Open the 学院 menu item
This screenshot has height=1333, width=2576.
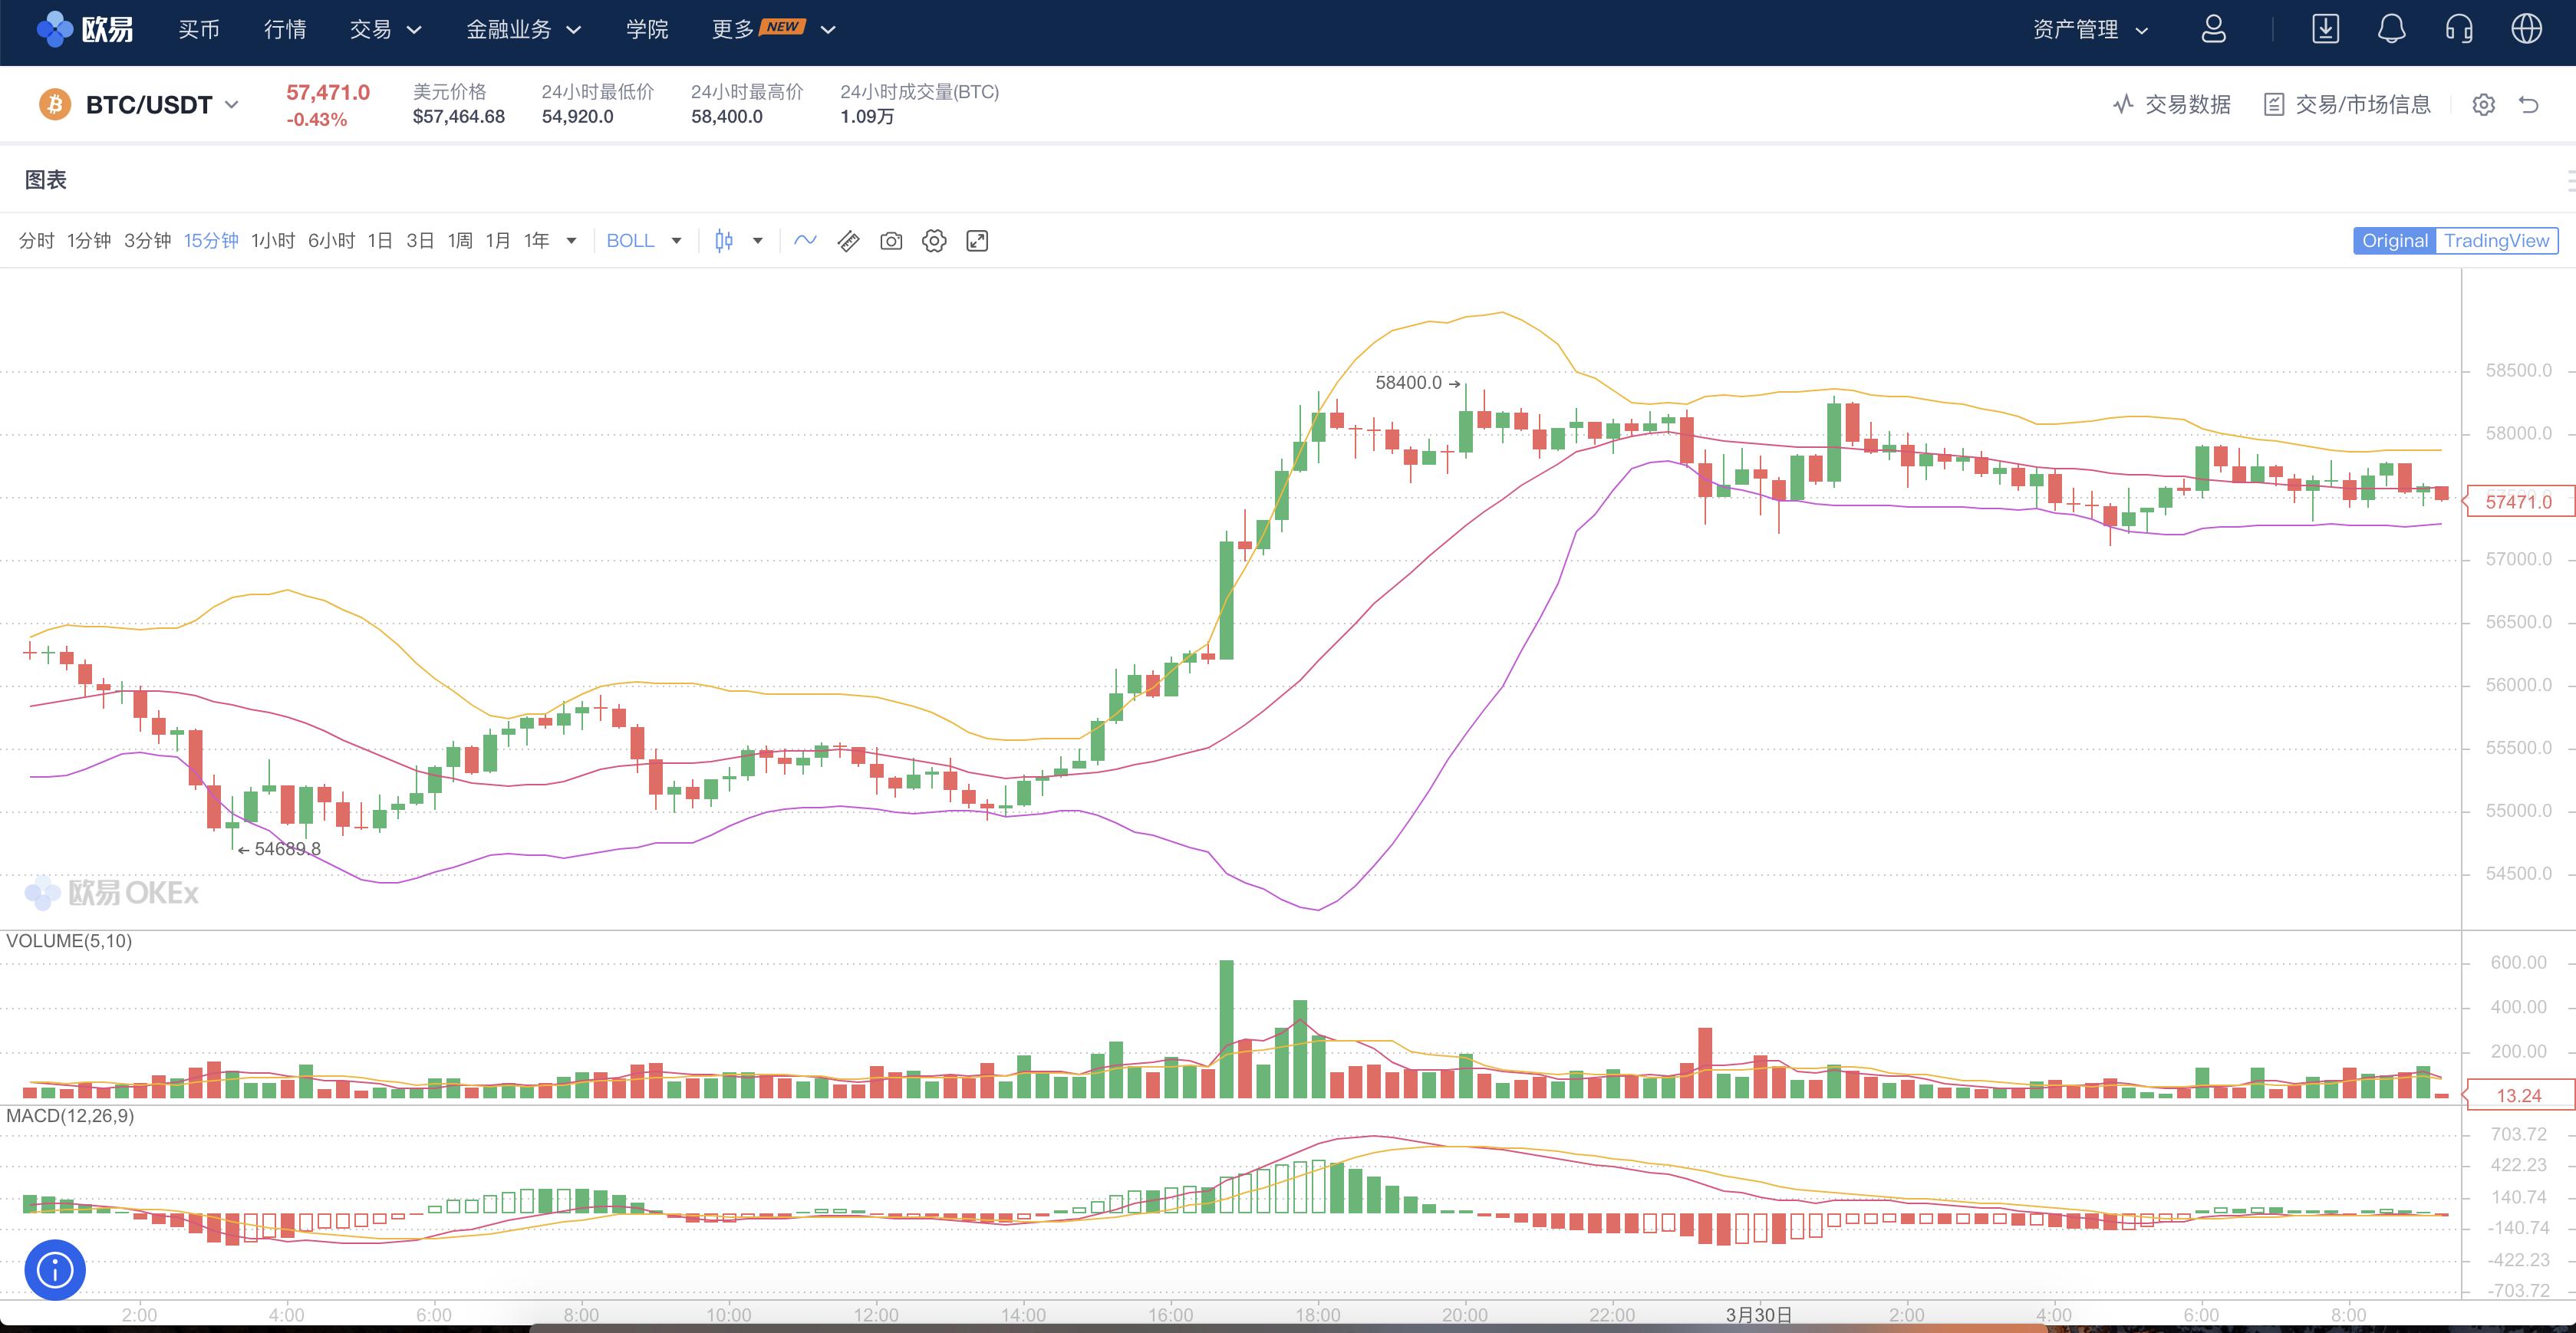(x=647, y=30)
